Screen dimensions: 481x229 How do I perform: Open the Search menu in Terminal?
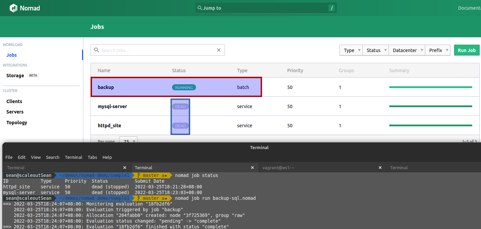[52, 157]
